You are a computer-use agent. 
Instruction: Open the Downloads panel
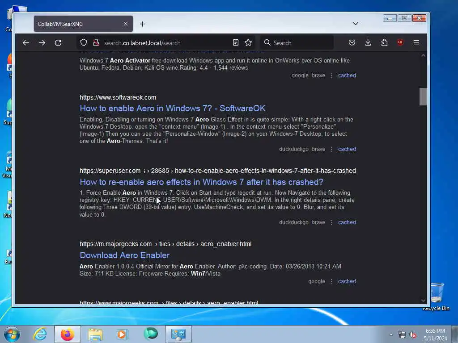368,43
